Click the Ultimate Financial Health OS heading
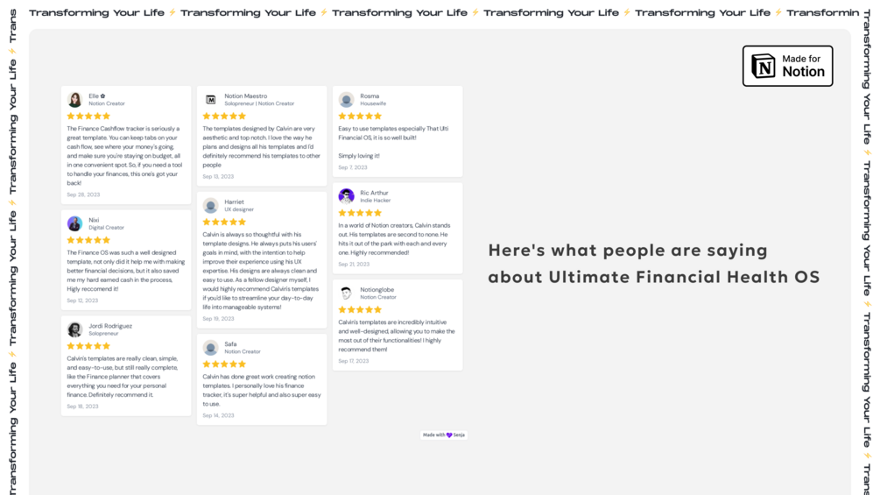Image resolution: width=880 pixels, height=495 pixels. [654, 263]
